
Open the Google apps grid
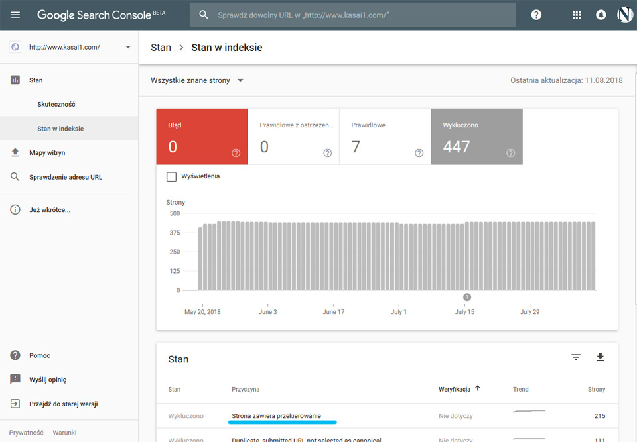pos(577,15)
